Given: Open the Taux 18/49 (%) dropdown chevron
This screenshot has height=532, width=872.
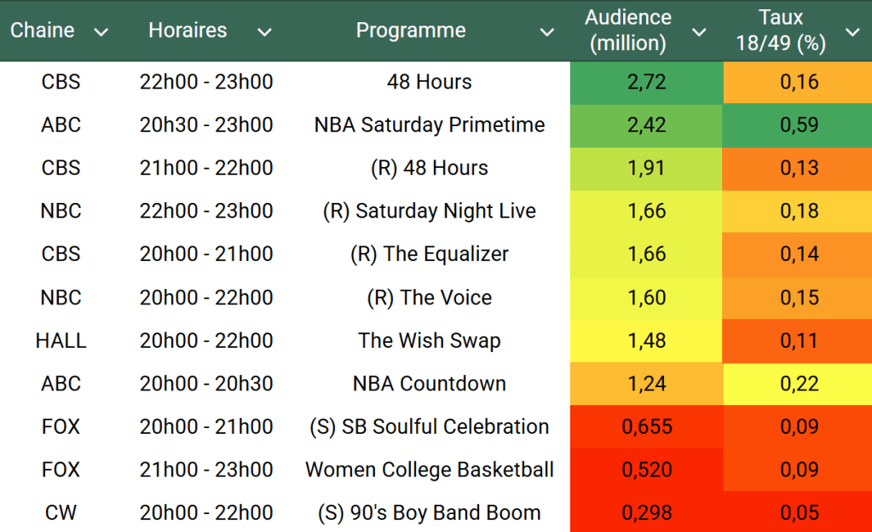Looking at the screenshot, I should tap(852, 32).
